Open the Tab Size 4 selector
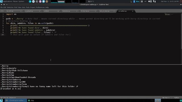The height and width of the screenshot is (102, 182). coord(166,98)
